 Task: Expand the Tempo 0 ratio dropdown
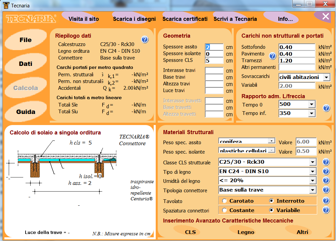tap(312, 104)
